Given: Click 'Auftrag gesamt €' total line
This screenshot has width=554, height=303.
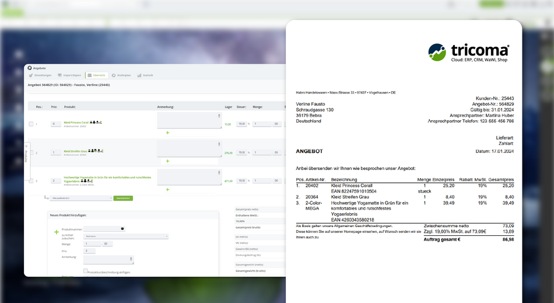Looking at the screenshot, I should 442,239.
